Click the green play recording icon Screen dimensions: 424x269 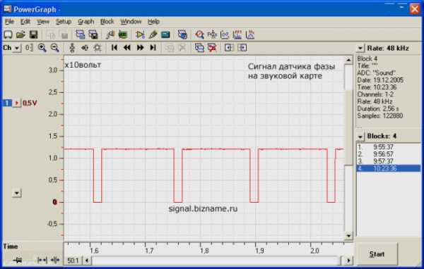140,35
